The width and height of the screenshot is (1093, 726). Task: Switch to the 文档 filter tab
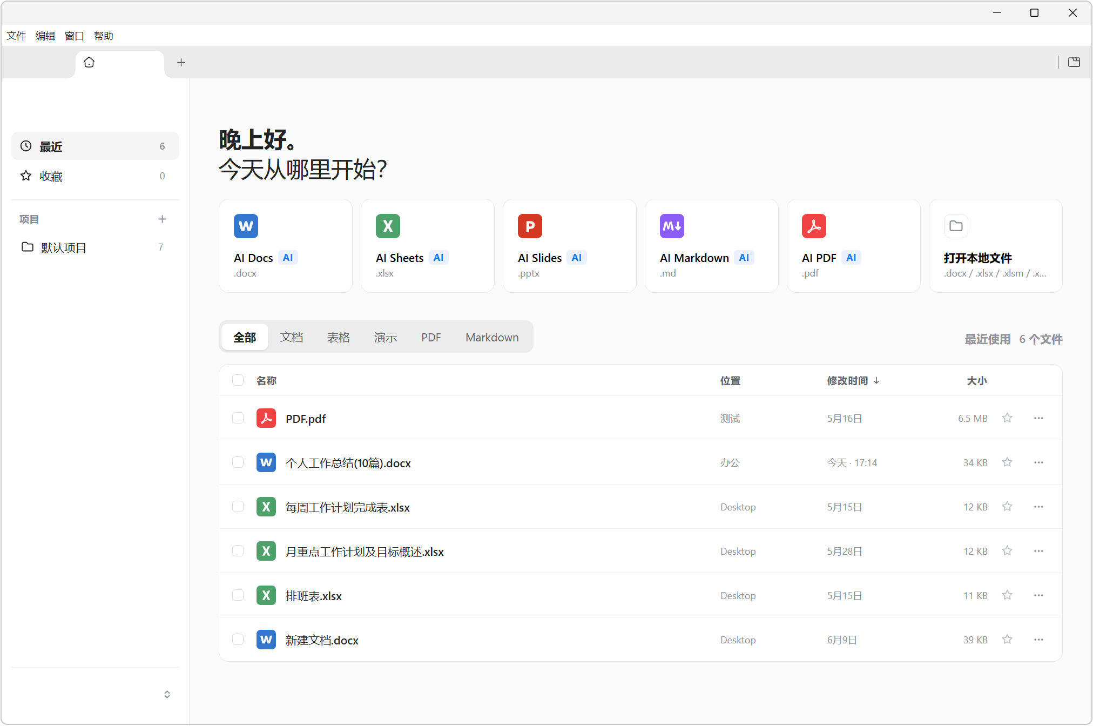point(292,338)
